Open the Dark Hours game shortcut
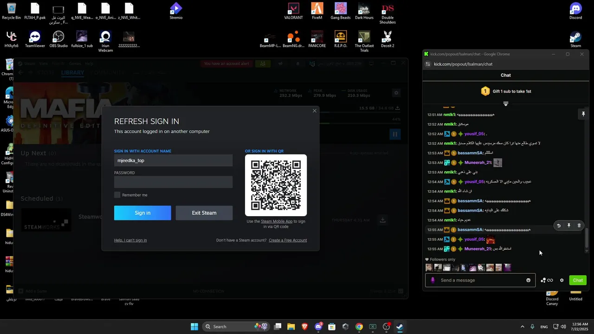This screenshot has height=334, width=594. [x=364, y=11]
